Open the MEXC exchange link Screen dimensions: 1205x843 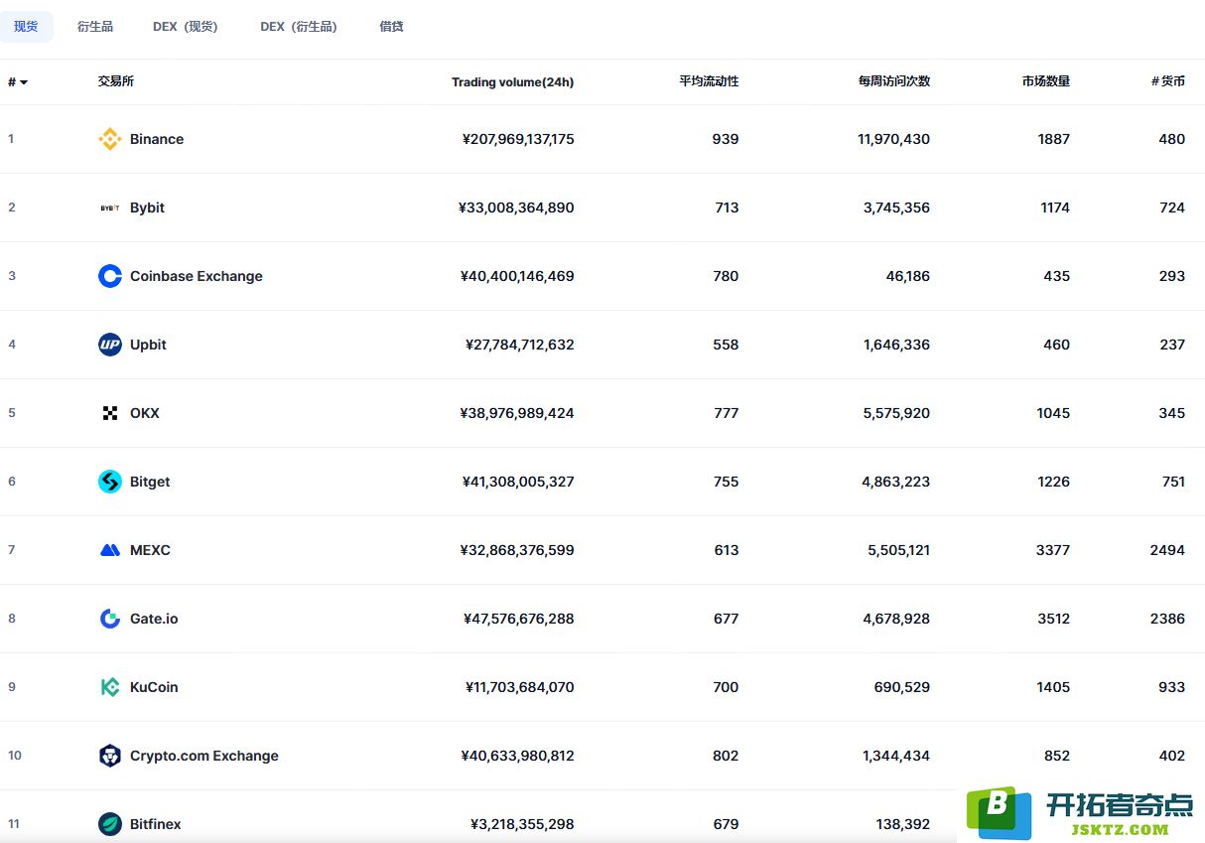(150, 550)
